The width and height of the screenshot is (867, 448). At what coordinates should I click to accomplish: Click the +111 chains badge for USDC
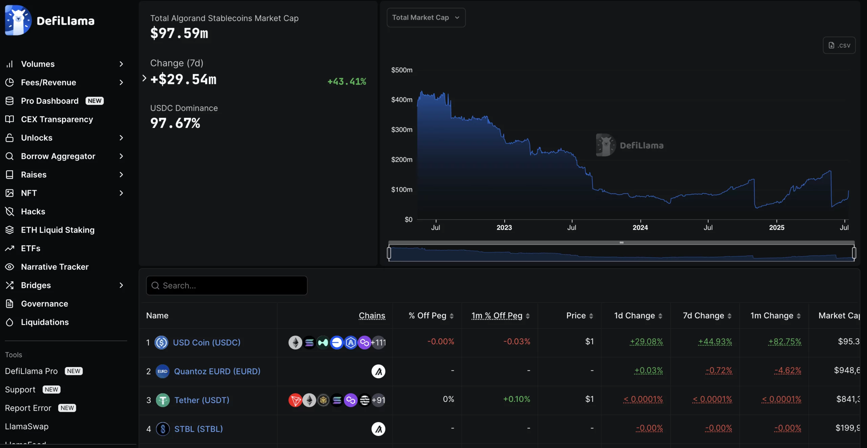tap(379, 342)
